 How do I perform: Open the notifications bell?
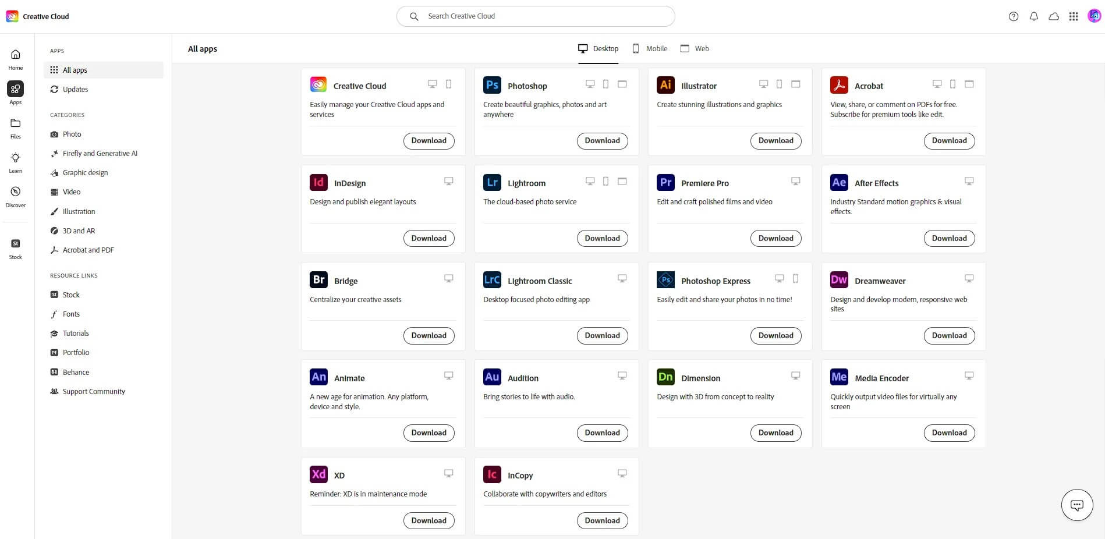[x=1034, y=16]
